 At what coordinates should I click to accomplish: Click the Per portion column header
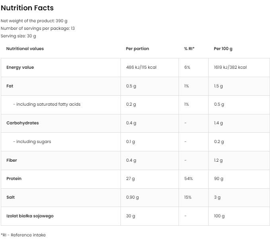[137, 48]
